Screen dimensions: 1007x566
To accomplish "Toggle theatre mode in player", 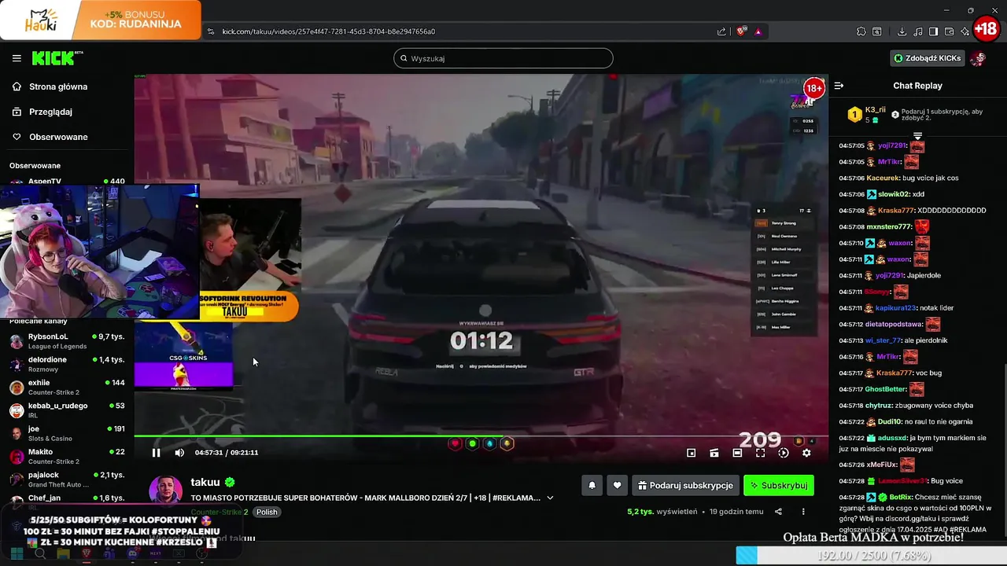I will [737, 453].
